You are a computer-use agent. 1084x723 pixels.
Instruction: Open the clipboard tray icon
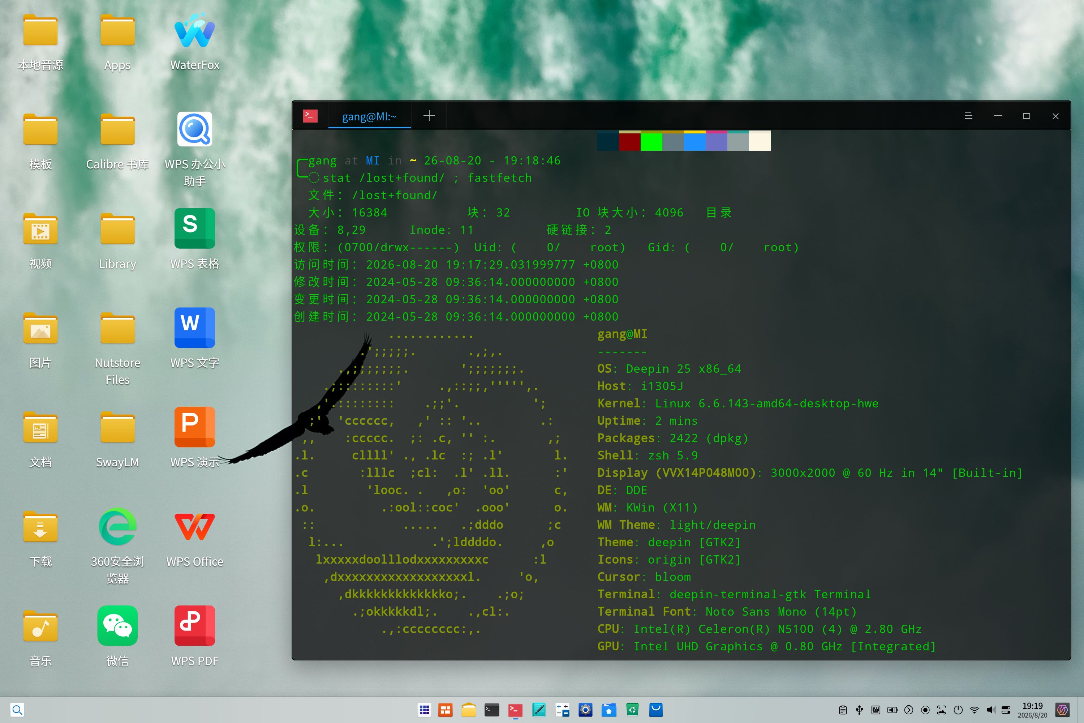843,710
